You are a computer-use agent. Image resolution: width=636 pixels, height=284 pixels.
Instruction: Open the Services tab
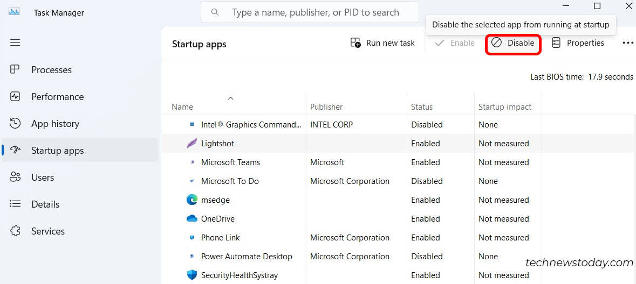pyautogui.click(x=80, y=231)
